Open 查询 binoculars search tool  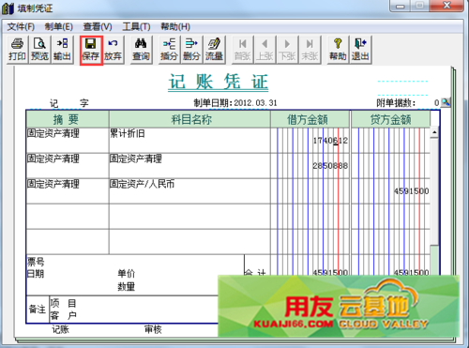click(x=141, y=50)
